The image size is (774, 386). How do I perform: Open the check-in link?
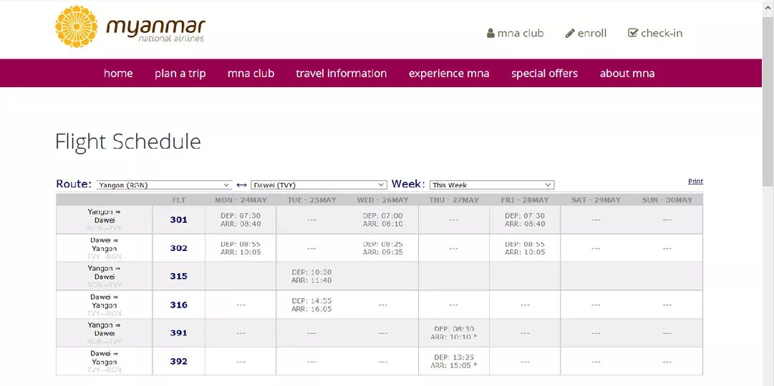[x=662, y=33]
